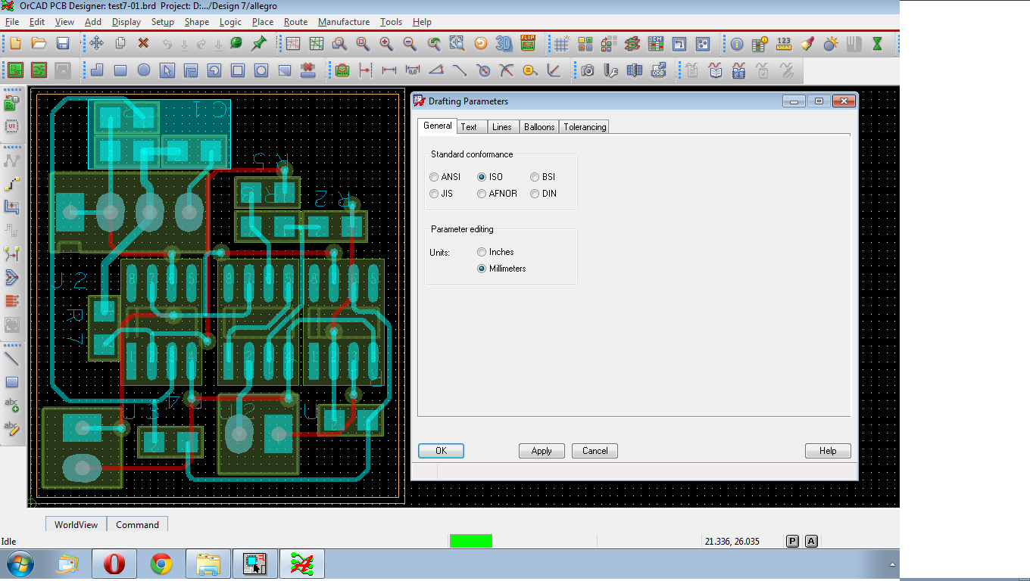Click the camera snapshot toolbar icon
1030x581 pixels.
click(x=588, y=70)
